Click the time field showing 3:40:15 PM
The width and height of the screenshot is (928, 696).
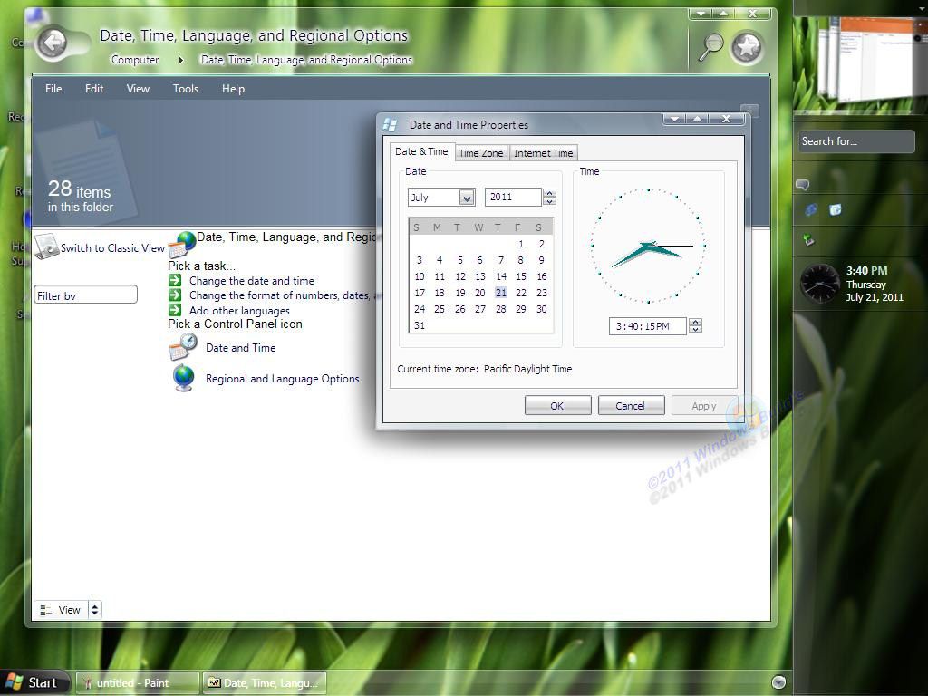click(647, 326)
